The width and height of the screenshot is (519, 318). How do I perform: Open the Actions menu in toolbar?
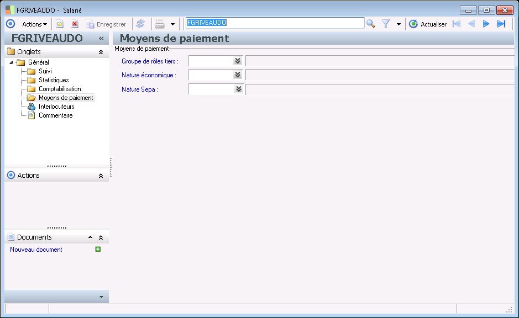pyautogui.click(x=34, y=24)
